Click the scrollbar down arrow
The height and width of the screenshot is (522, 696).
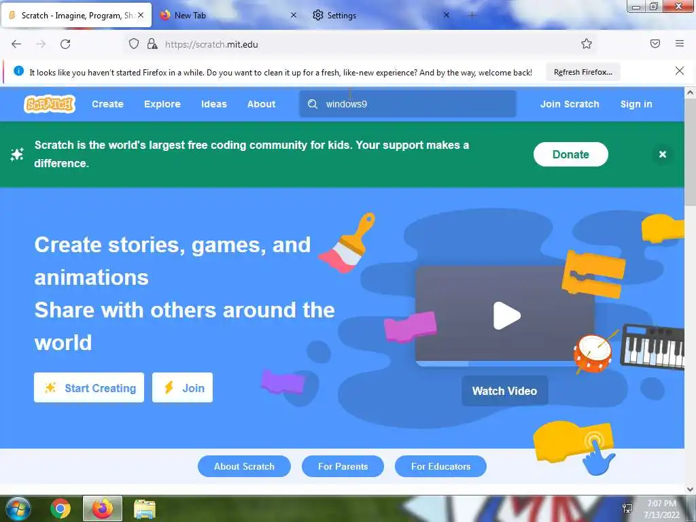point(690,489)
